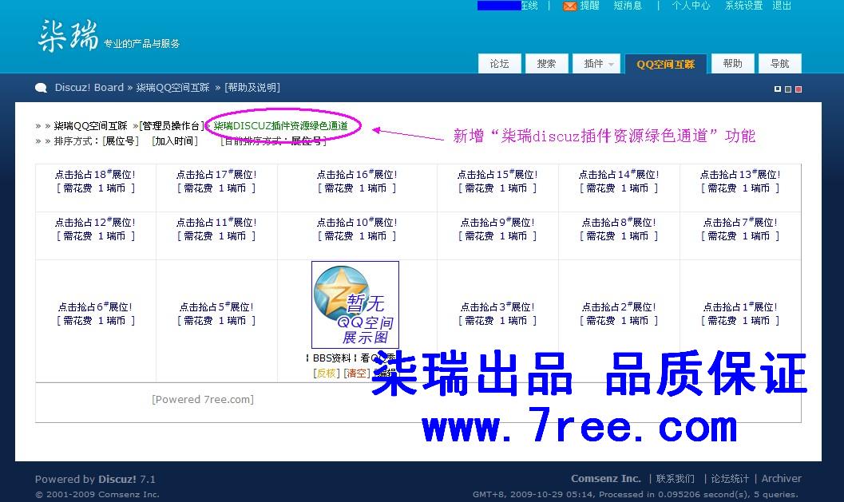Sort by [加入时间]
The image size is (844, 502).
point(175,141)
